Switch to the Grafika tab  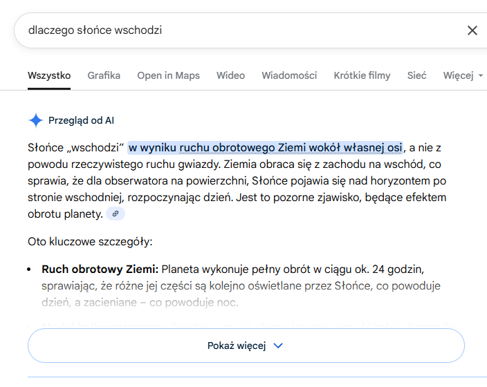click(104, 75)
